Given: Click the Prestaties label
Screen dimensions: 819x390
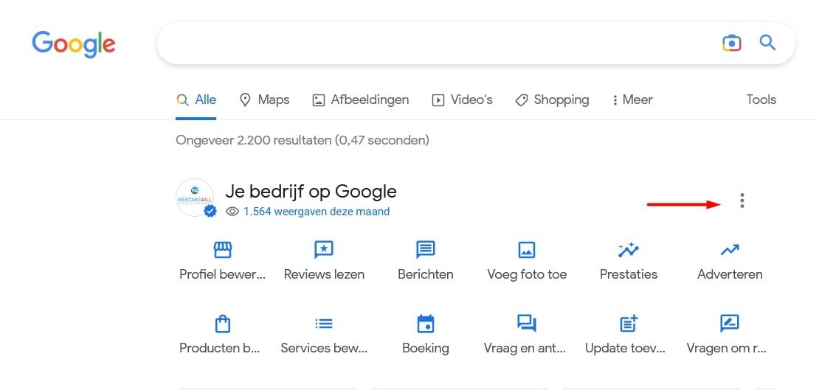Looking at the screenshot, I should [x=629, y=274].
